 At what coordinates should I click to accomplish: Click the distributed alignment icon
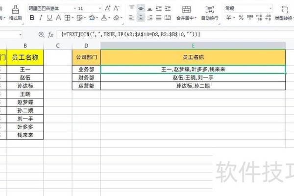(x=168, y=18)
